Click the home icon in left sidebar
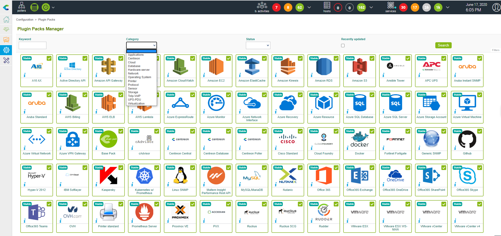The width and height of the screenshot is (501, 236). click(x=6, y=20)
